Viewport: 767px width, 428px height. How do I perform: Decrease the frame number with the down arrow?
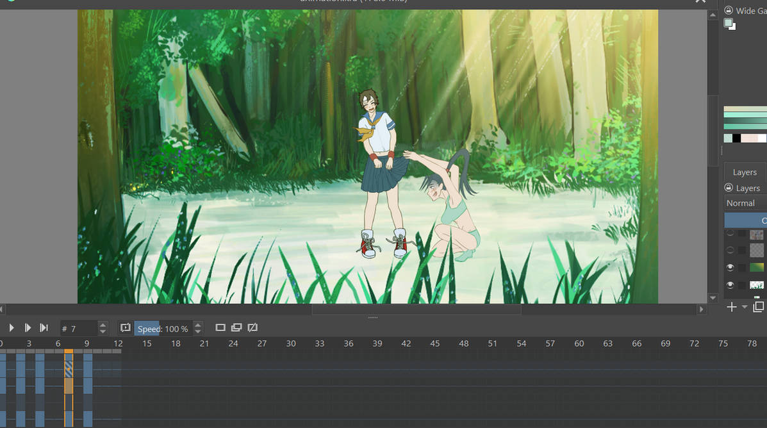point(103,332)
